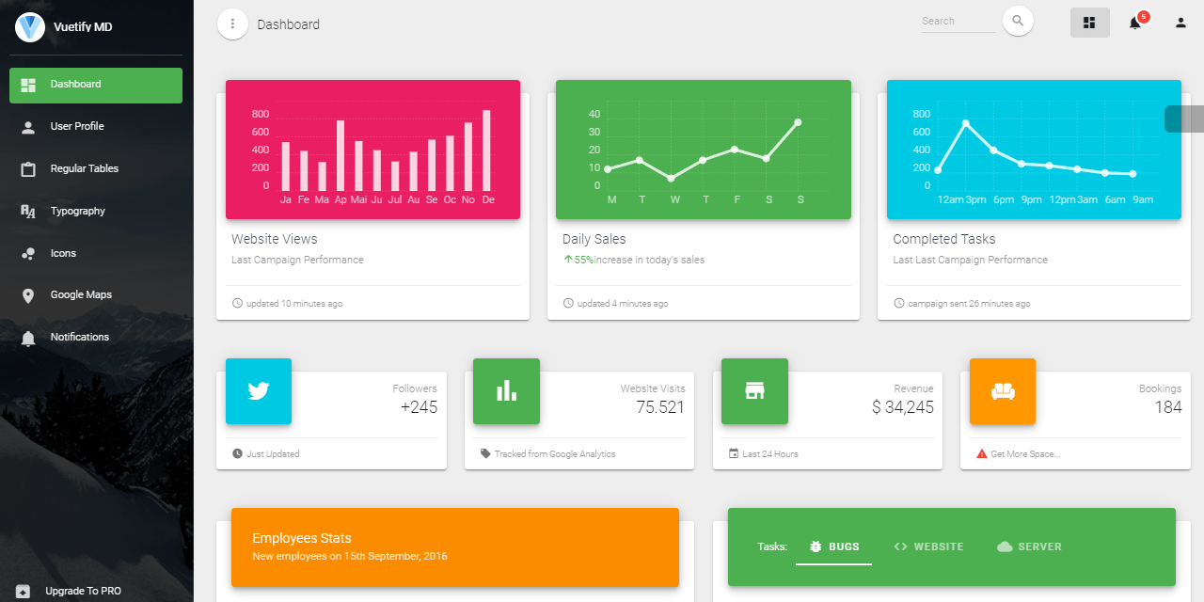Screen dimensions: 1204x602
Task: Select the Google Maps pin icon in sidebar
Action: 29,294
